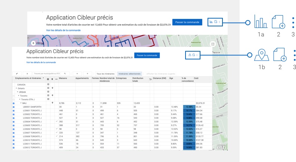
Task: Uncheck LC0612 TORONTO J checkbox
Action: click(x=13, y=148)
